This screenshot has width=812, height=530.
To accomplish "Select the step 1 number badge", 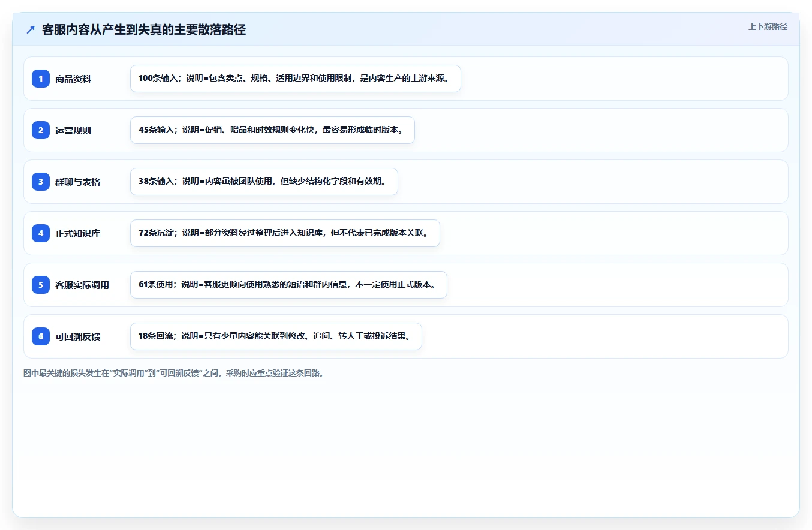I will pyautogui.click(x=41, y=79).
